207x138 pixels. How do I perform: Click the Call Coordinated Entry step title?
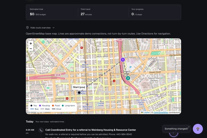pos(91,130)
